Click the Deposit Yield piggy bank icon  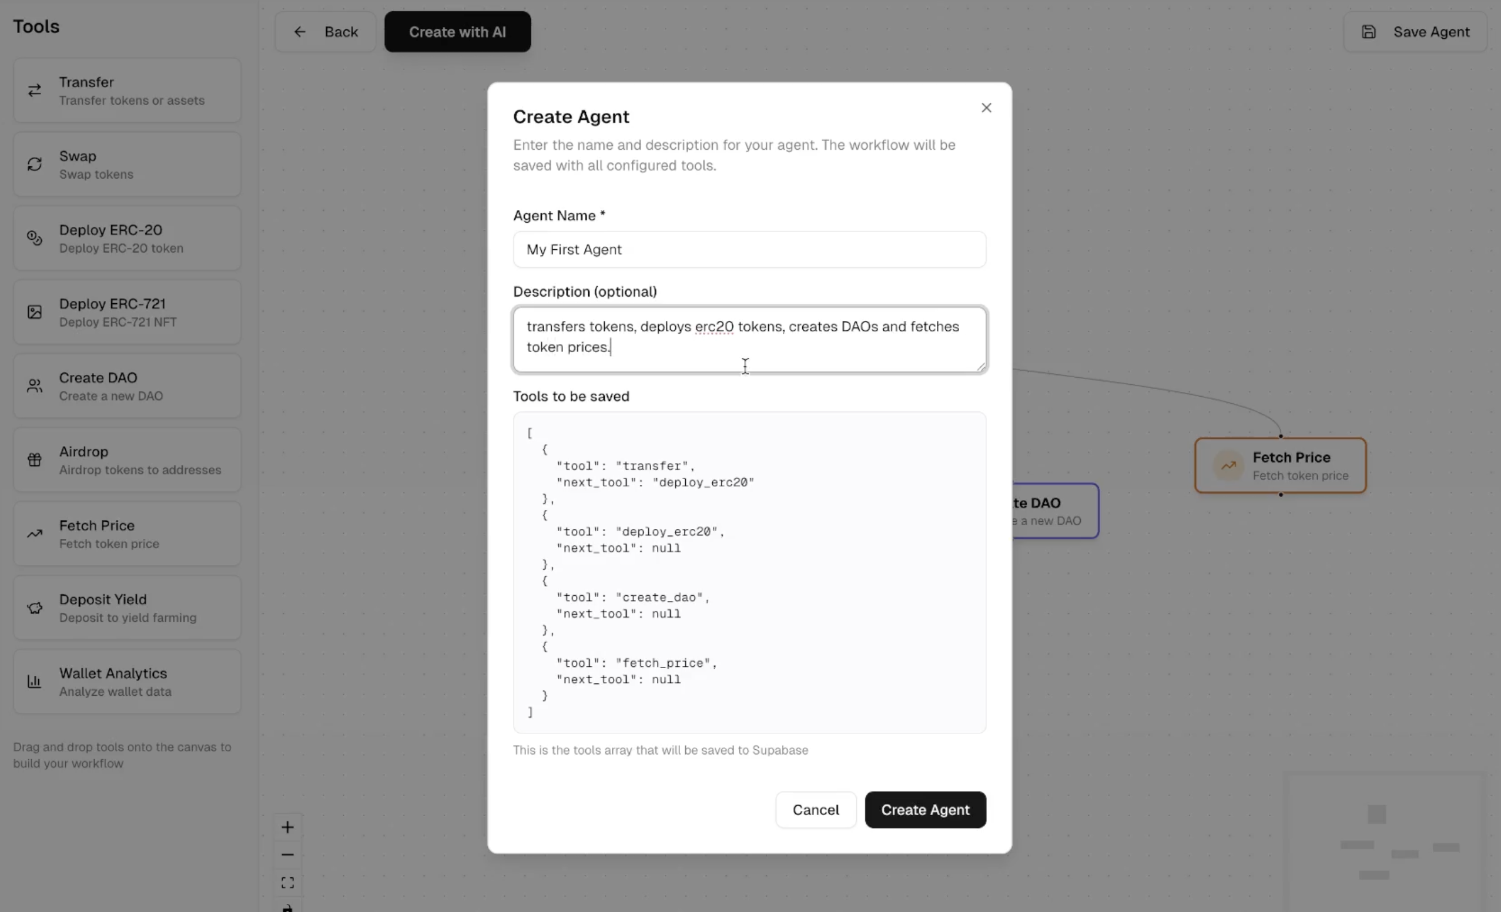[35, 608]
